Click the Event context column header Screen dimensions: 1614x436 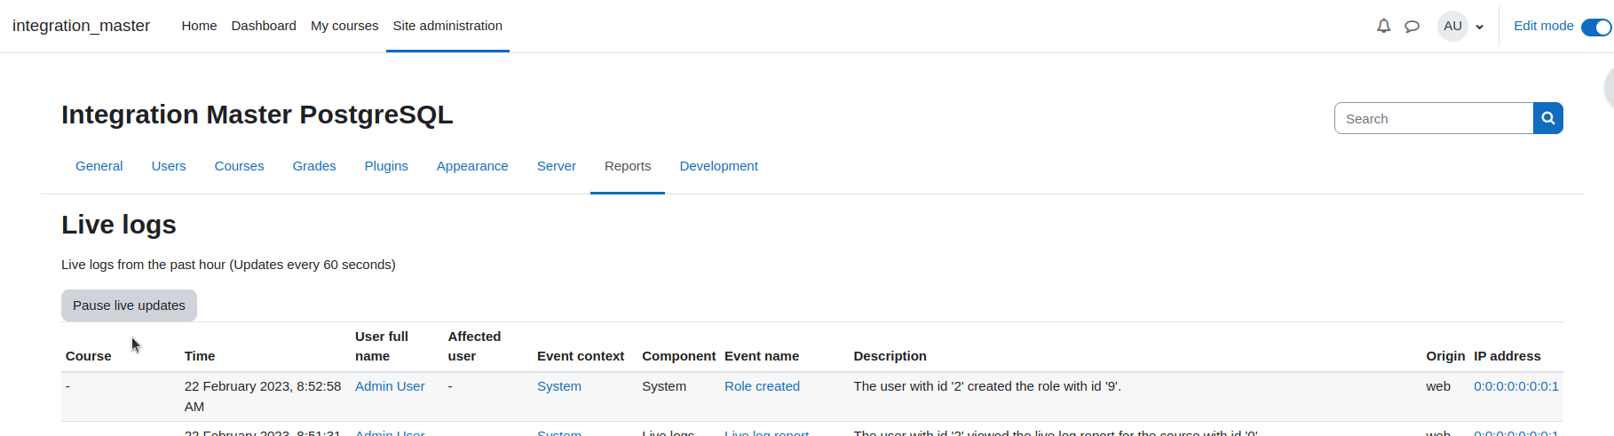581,356
